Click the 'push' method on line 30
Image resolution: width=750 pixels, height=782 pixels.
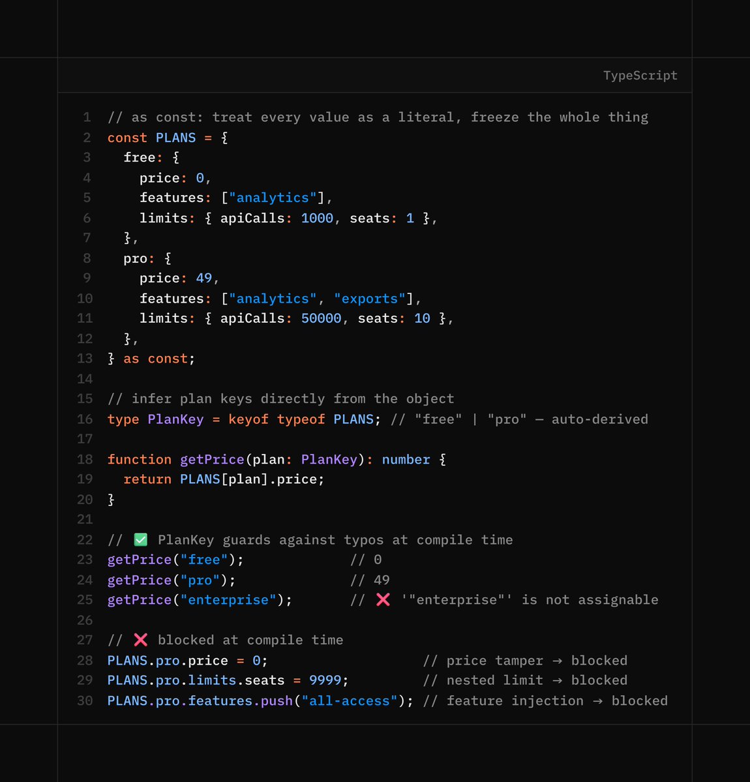tap(277, 701)
